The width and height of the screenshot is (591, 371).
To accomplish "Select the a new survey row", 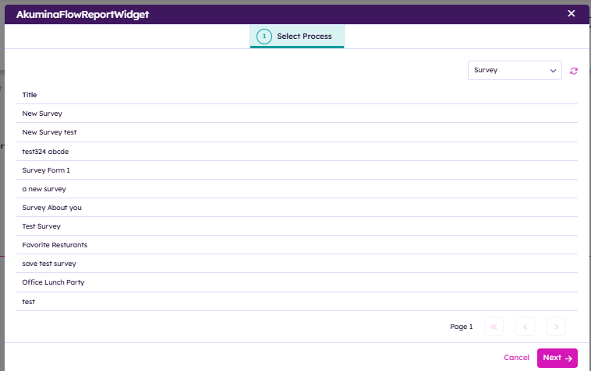I will 297,189.
